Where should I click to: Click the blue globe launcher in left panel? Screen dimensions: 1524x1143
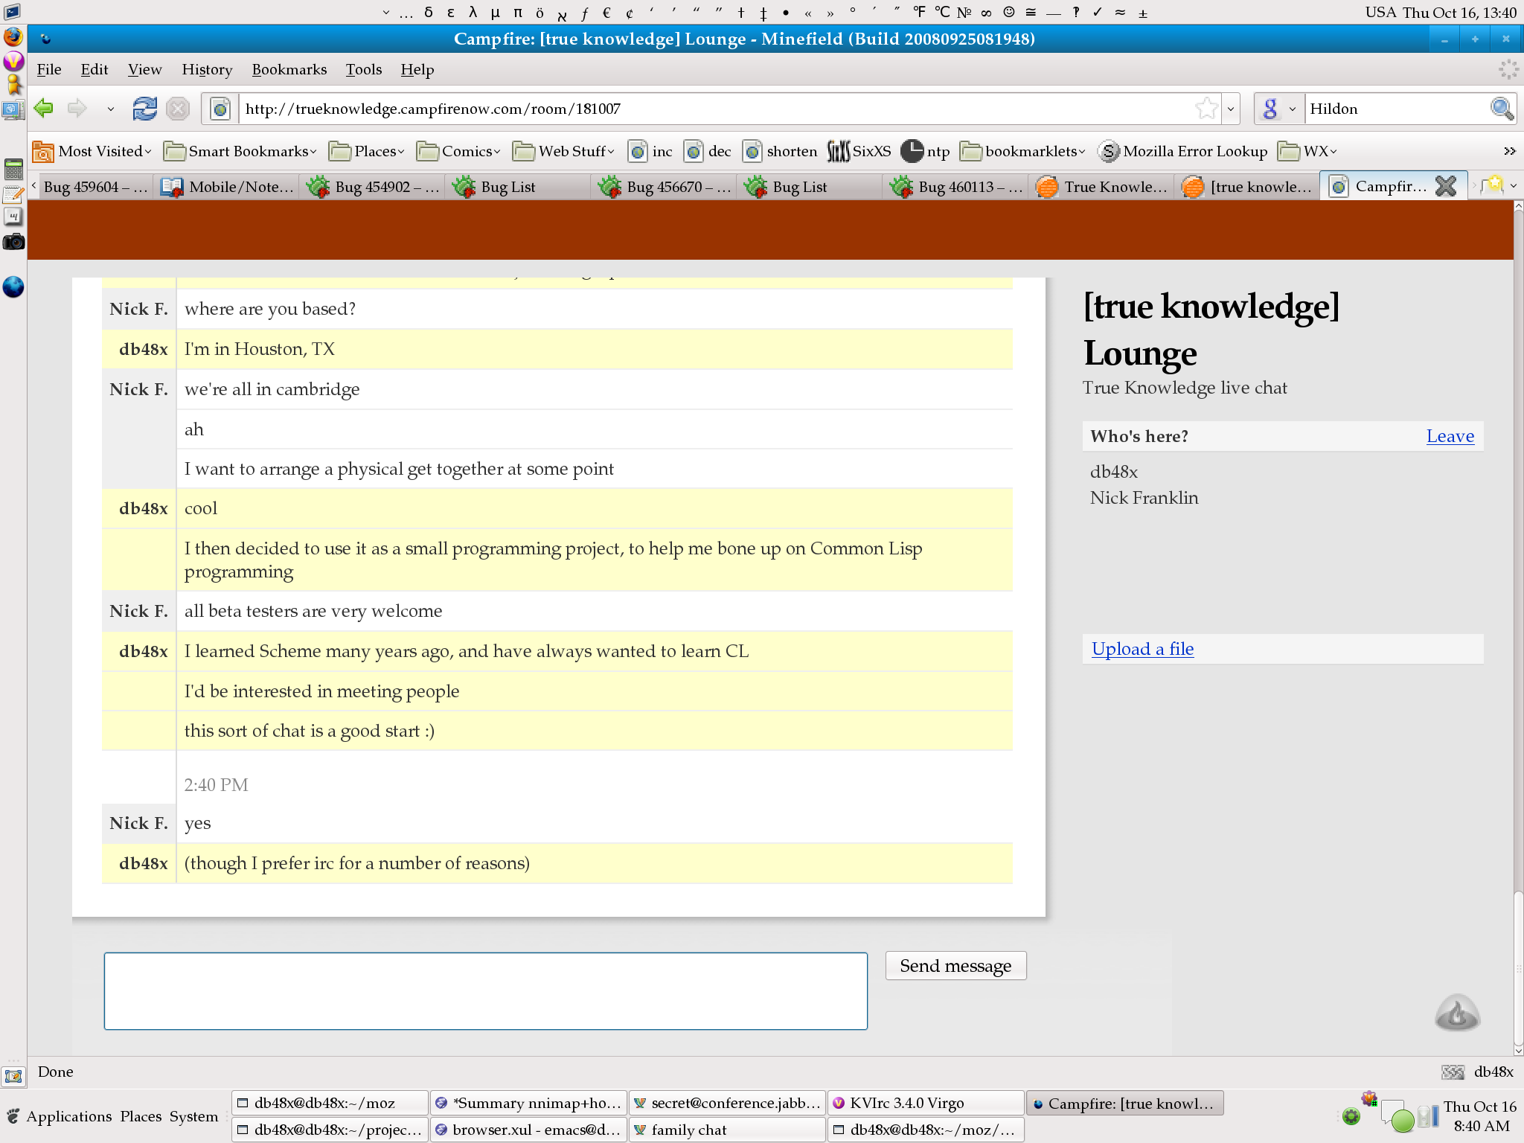pyautogui.click(x=13, y=286)
